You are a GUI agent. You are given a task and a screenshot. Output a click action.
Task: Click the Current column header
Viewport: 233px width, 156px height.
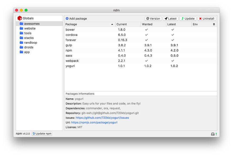click(x=128, y=24)
